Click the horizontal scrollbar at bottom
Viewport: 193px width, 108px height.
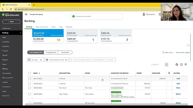[x=106, y=105]
